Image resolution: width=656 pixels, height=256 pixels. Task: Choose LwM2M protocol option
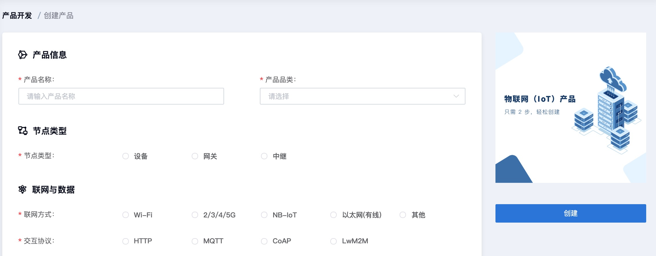[x=333, y=241]
